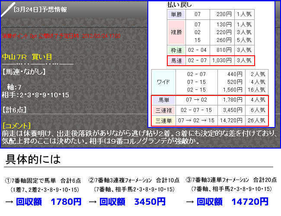Click the 26人気 popularity in 三連単 row
Viewport: 281px width, 216px height.
[x=256, y=121]
